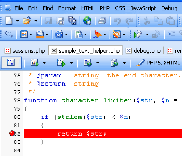Open the Find menu
182x156 pixels.
coord(48,9)
